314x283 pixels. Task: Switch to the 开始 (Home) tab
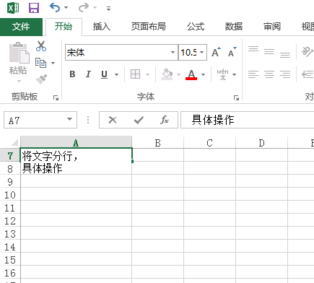coord(64,27)
